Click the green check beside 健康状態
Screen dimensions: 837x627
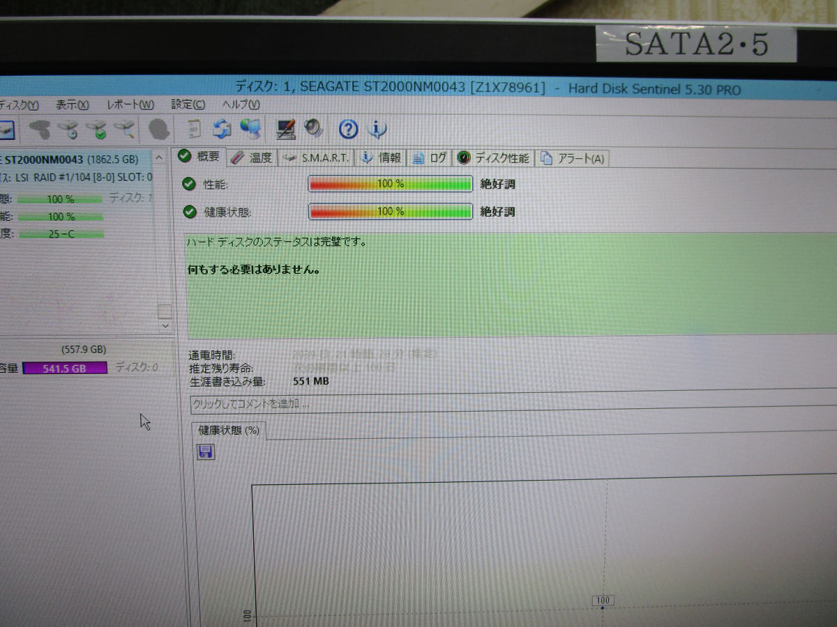pos(188,211)
